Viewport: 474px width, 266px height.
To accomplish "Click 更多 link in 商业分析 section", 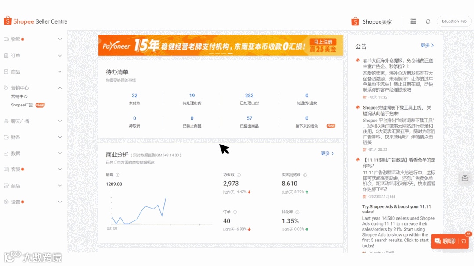I will tap(327, 153).
